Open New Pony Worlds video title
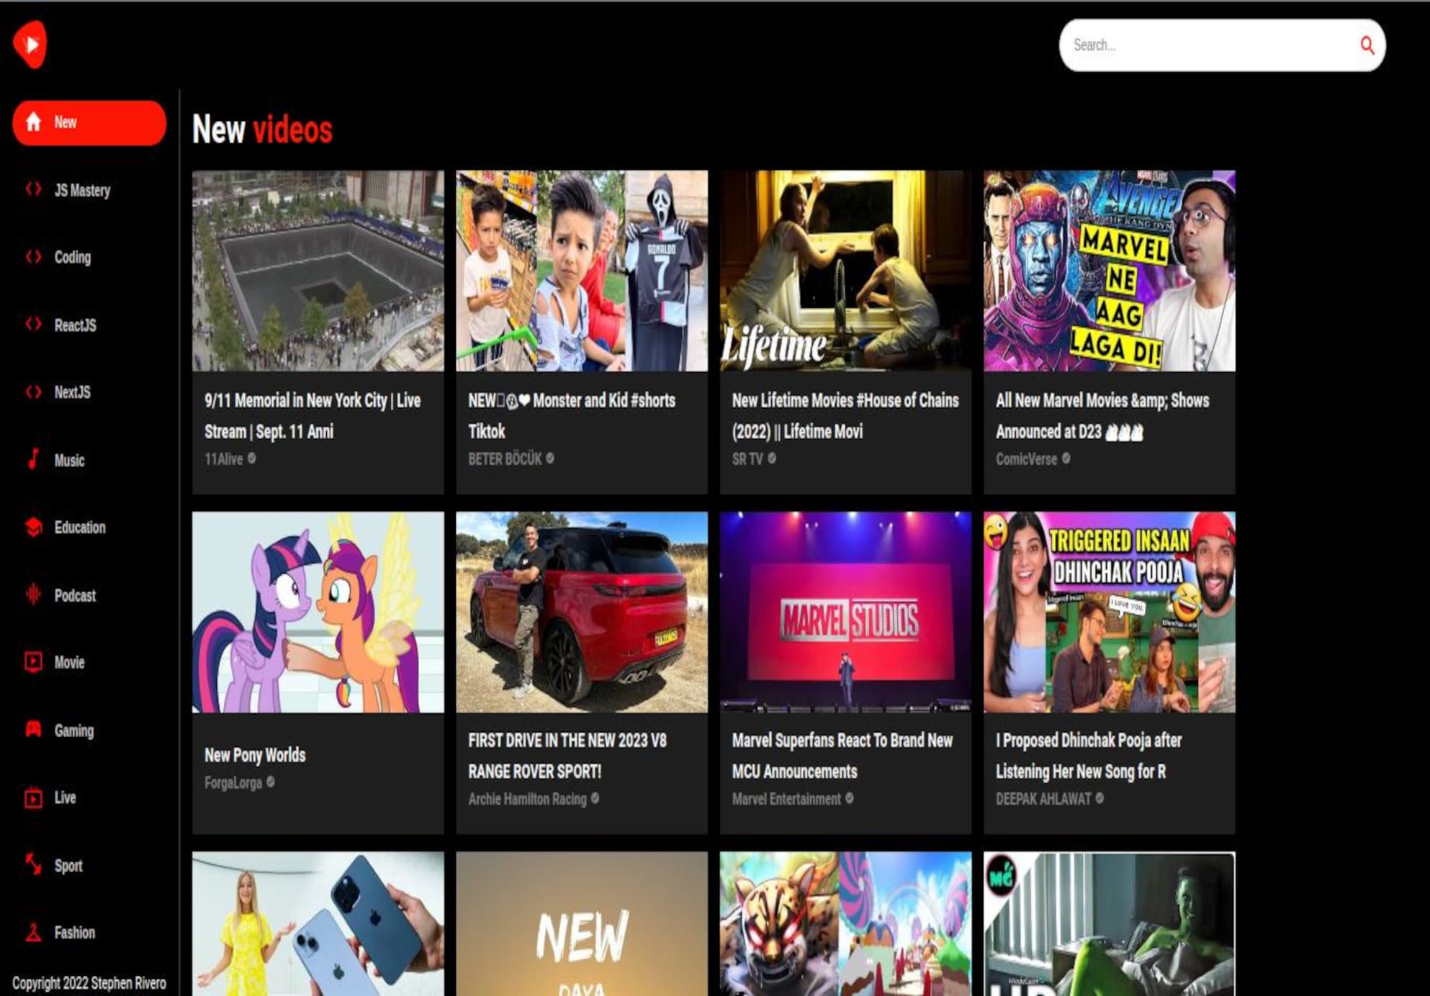This screenshot has width=1430, height=996. pyautogui.click(x=255, y=755)
